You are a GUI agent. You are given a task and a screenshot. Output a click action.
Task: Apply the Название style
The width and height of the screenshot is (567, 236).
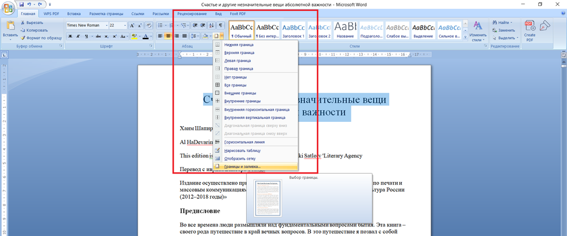345,30
